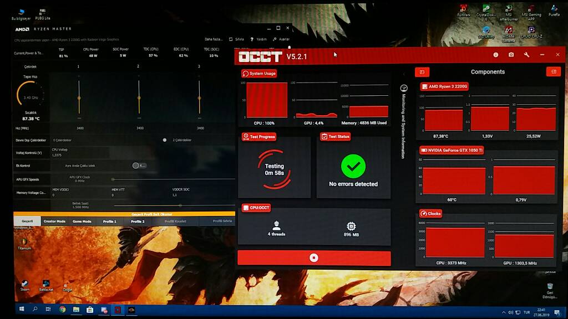Viewport: 568px width, 319px height.
Task: Open FurMark desktop icon
Action: point(464,11)
